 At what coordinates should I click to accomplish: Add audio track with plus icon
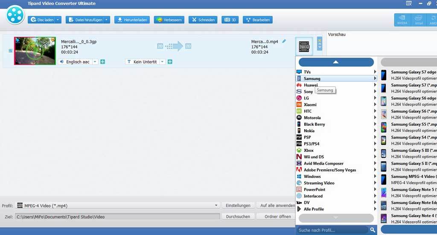click(x=102, y=62)
